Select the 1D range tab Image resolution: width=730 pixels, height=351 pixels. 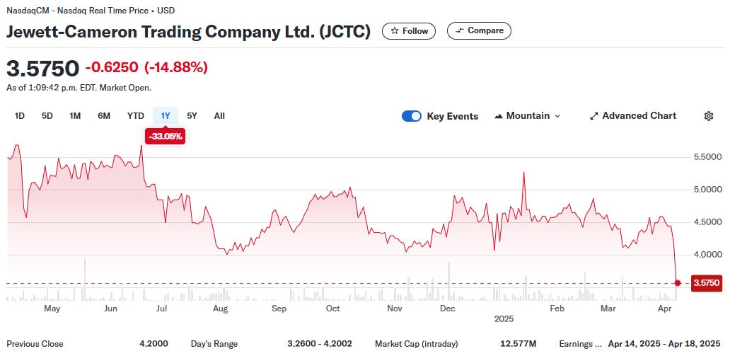(x=20, y=116)
